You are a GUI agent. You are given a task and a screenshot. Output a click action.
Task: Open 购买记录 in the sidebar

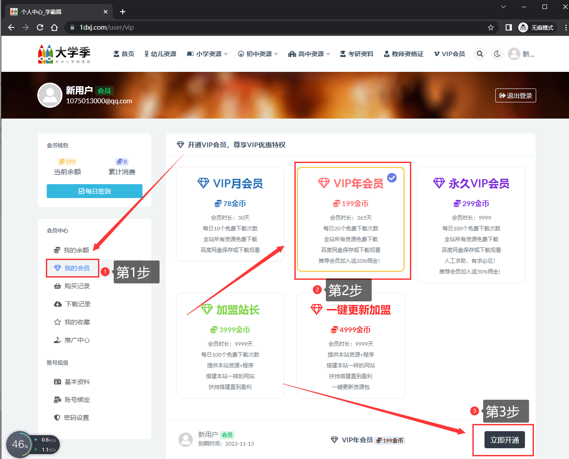coord(76,286)
